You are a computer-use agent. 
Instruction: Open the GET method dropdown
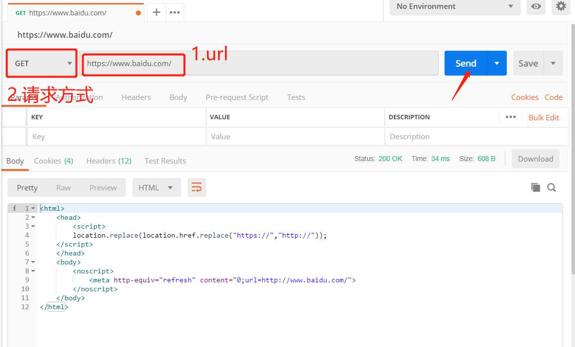[42, 63]
